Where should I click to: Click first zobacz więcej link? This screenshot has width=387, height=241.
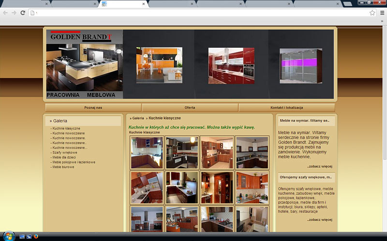319,166
